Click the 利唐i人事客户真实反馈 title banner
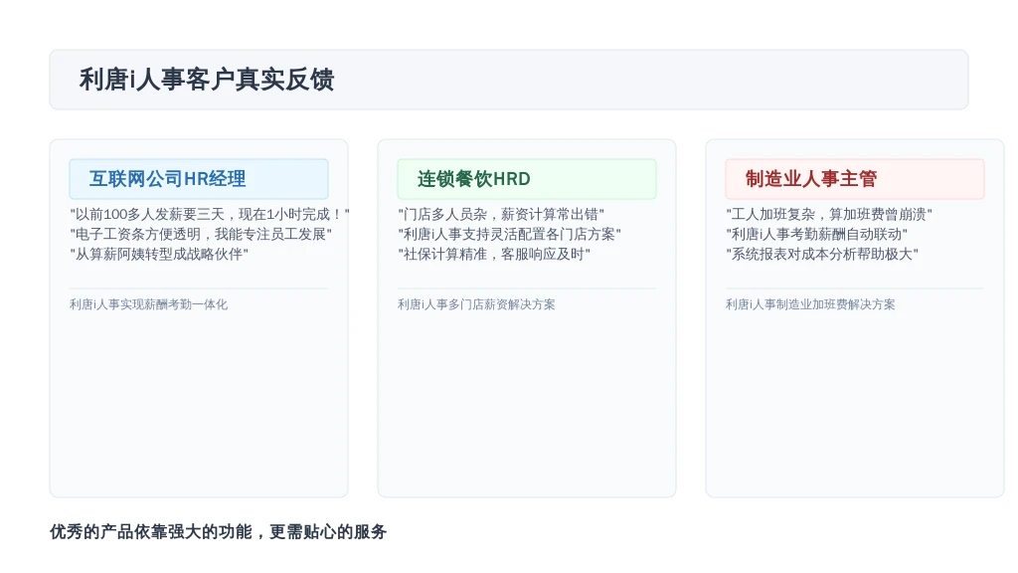Screen dimensions: 1018x573 pos(508,80)
